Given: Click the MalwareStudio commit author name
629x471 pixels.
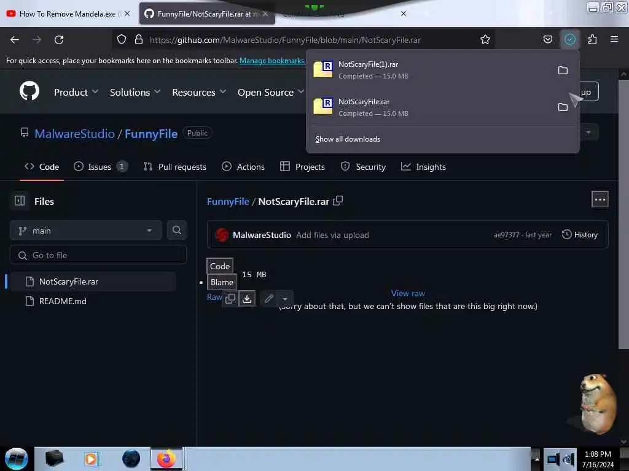Looking at the screenshot, I should [262, 235].
